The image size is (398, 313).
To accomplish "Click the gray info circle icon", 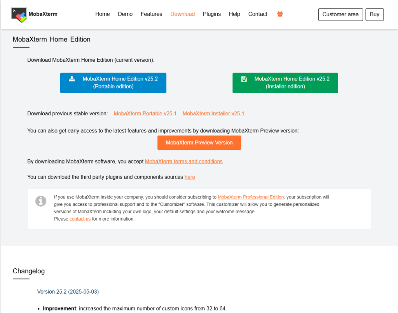I will pos(41,201).
